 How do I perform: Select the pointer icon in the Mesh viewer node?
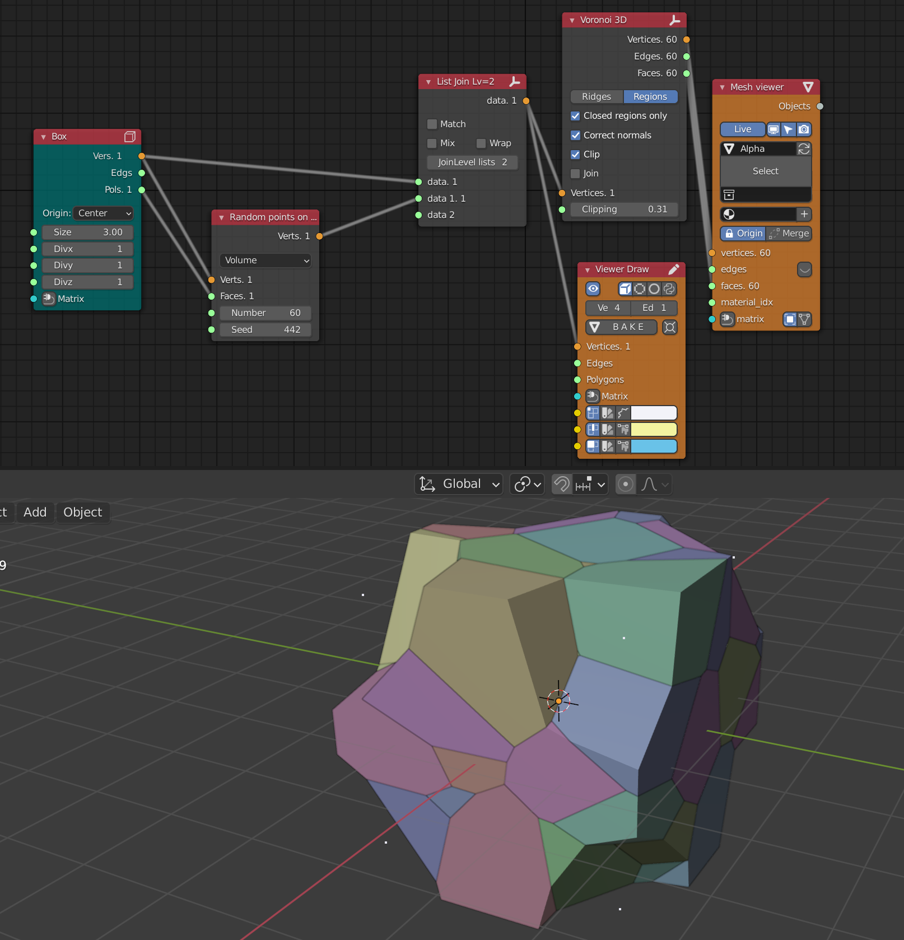click(788, 129)
